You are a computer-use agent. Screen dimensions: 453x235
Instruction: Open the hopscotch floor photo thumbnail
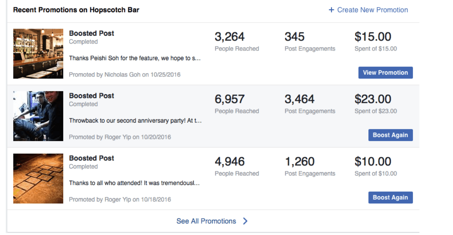pyautogui.click(x=38, y=178)
